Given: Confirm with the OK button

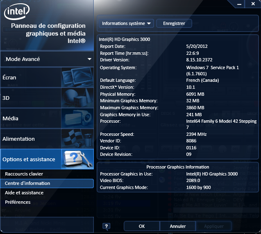Looking at the screenshot, I should [142, 226].
